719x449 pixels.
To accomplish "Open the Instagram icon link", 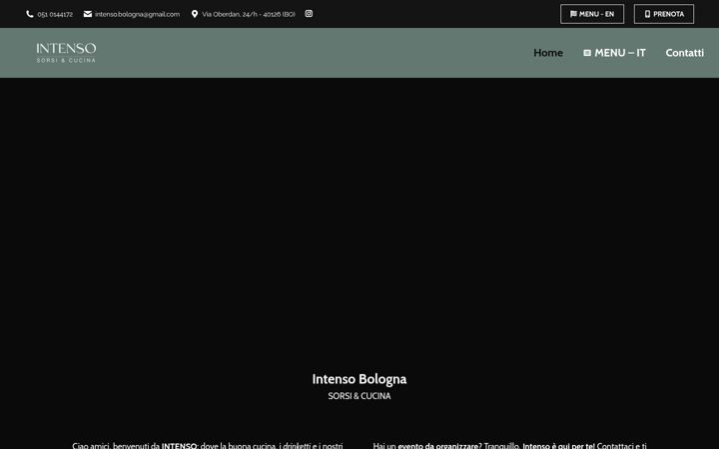I will [309, 14].
